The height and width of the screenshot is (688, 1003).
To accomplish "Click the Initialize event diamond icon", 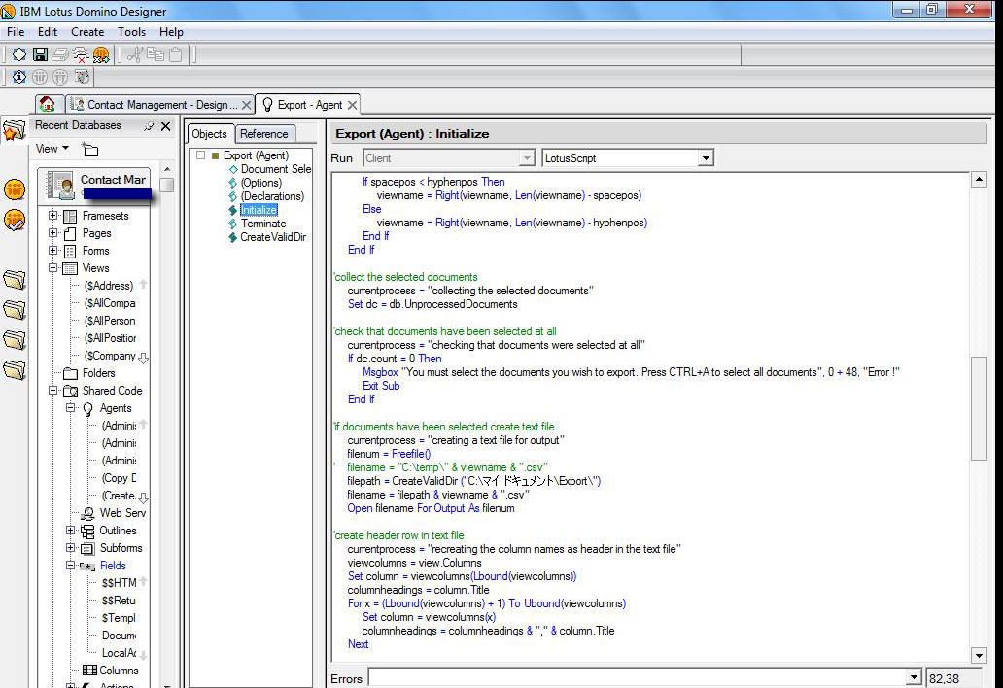I will point(233,210).
